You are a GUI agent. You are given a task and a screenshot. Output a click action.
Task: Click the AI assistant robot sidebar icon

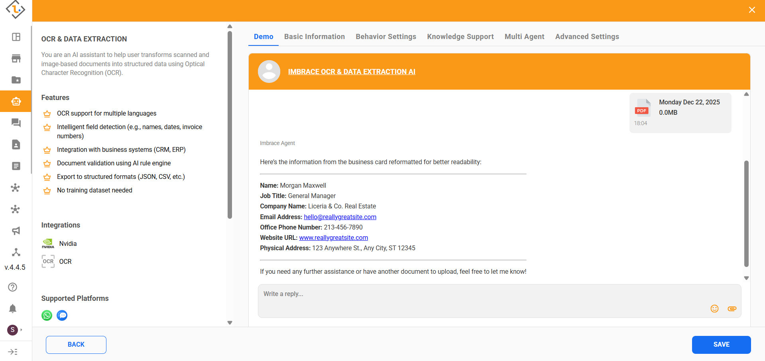16,102
